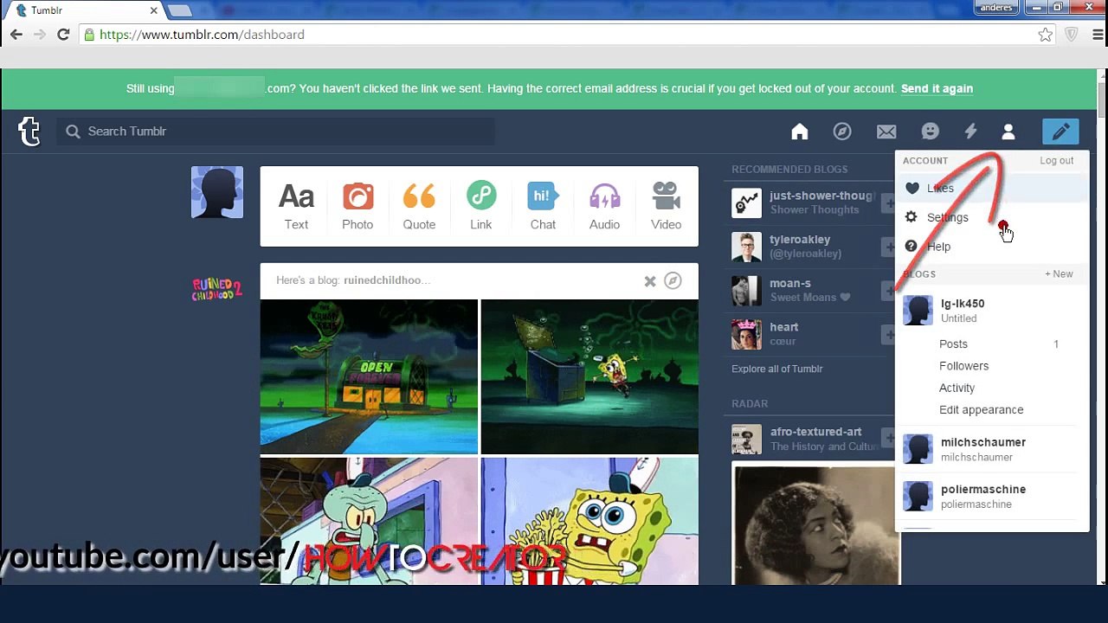Toggle the Account person icon

click(x=1008, y=132)
